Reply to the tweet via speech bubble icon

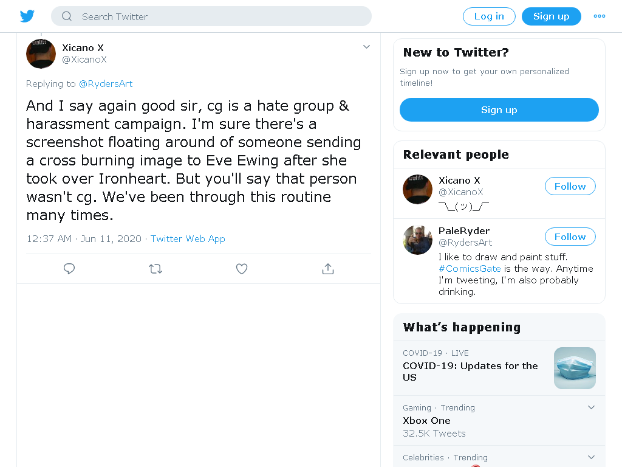[69, 269]
